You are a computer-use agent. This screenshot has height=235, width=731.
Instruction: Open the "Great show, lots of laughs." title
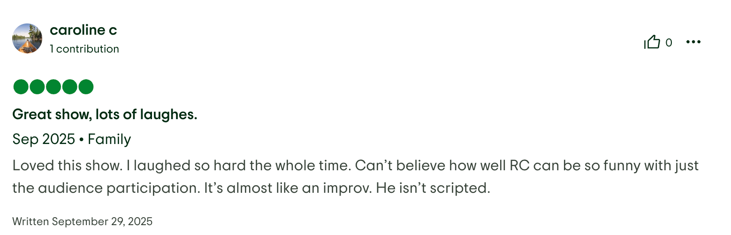[x=105, y=114]
